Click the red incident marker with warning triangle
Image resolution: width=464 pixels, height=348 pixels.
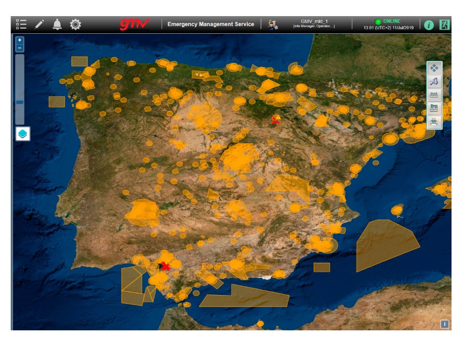(x=276, y=120)
